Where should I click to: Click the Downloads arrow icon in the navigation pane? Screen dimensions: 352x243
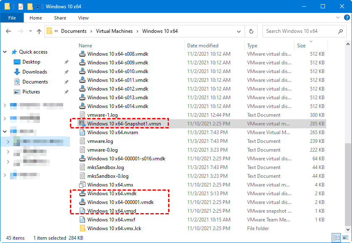tap(17, 72)
